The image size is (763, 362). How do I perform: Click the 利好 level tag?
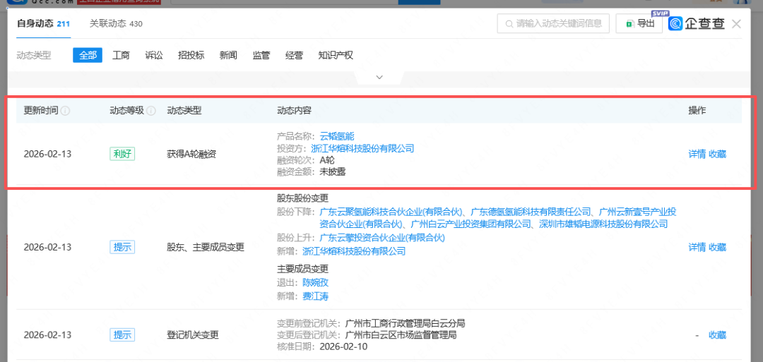point(122,154)
